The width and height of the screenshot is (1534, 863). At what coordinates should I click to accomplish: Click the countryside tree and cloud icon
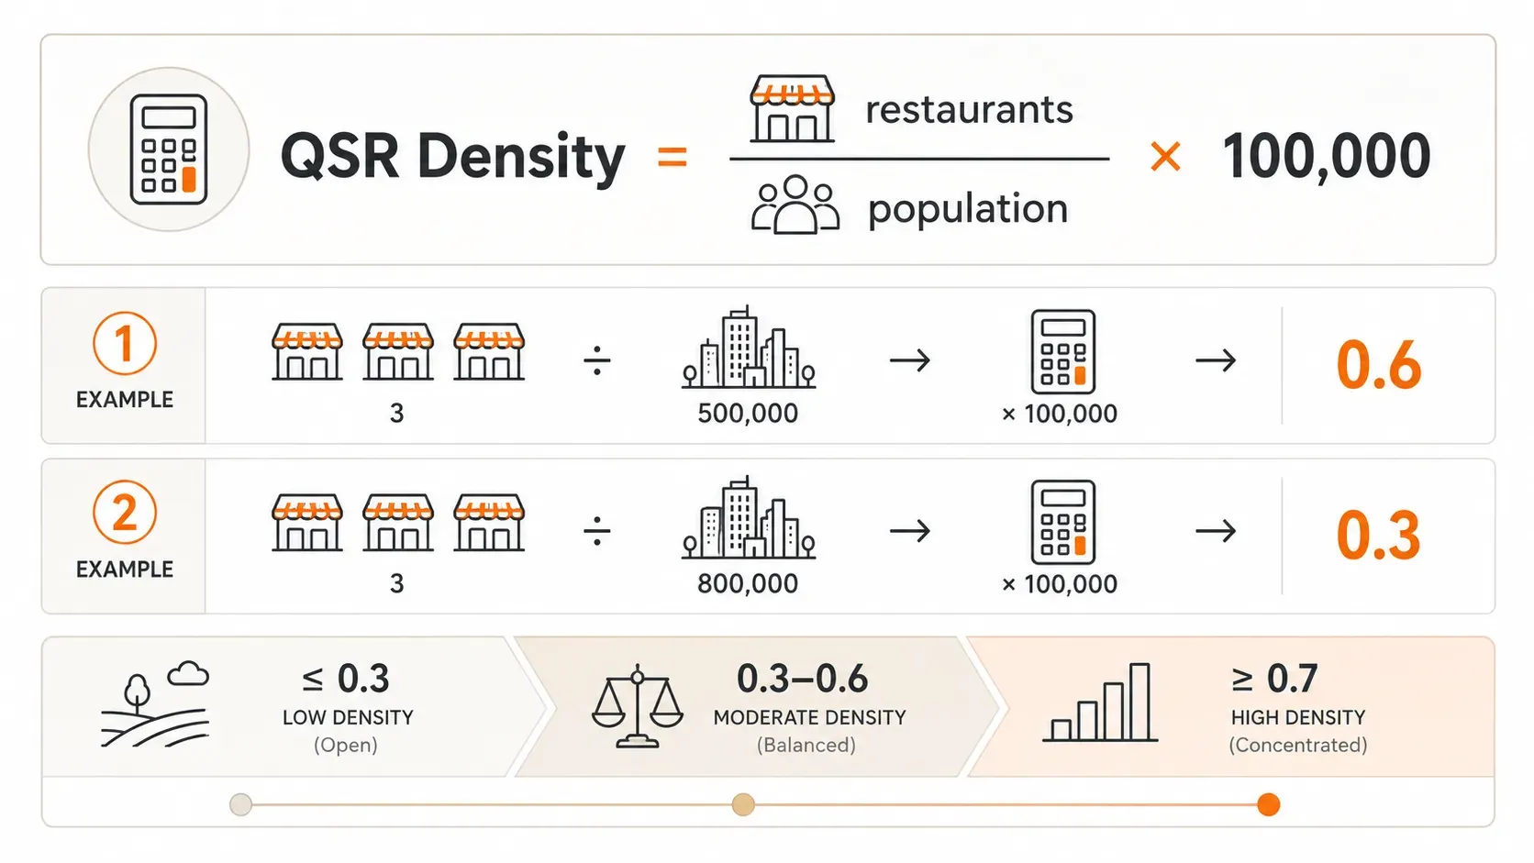[155, 703]
